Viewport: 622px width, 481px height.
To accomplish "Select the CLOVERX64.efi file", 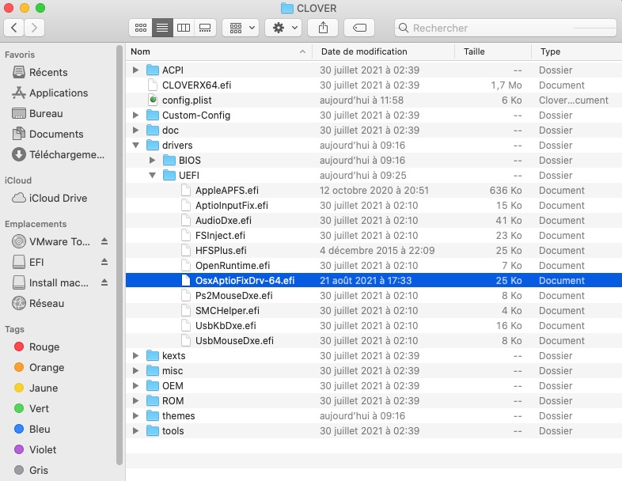I will (374, 85).
